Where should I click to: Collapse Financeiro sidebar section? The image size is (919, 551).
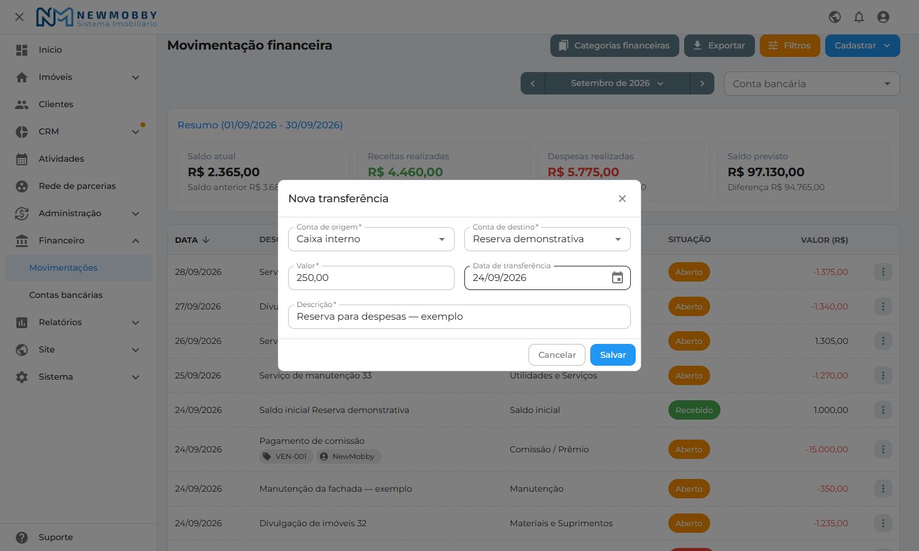pos(79,240)
